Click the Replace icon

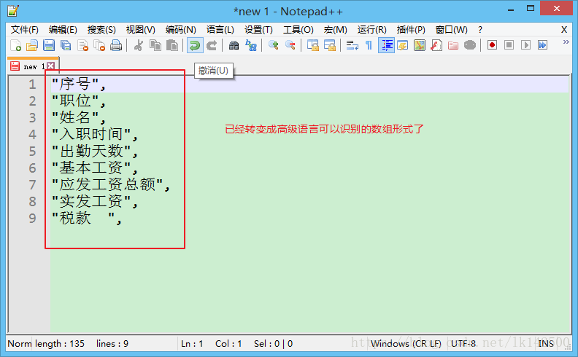tap(251, 45)
